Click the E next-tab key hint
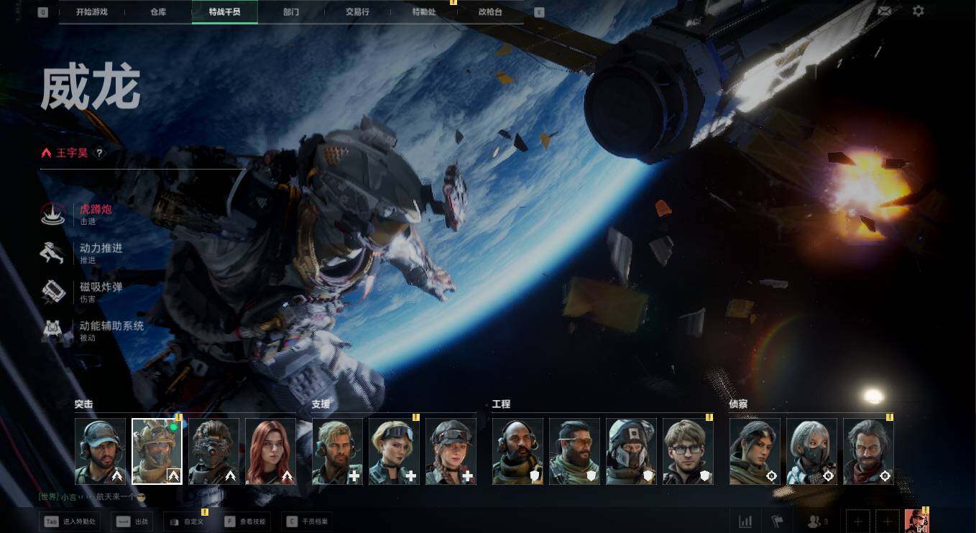The image size is (976, 533). click(x=539, y=12)
